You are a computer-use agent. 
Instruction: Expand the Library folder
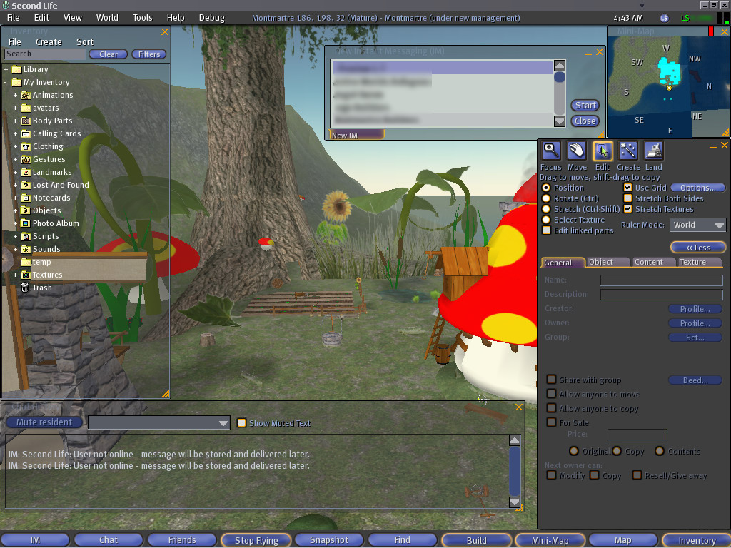(6, 69)
